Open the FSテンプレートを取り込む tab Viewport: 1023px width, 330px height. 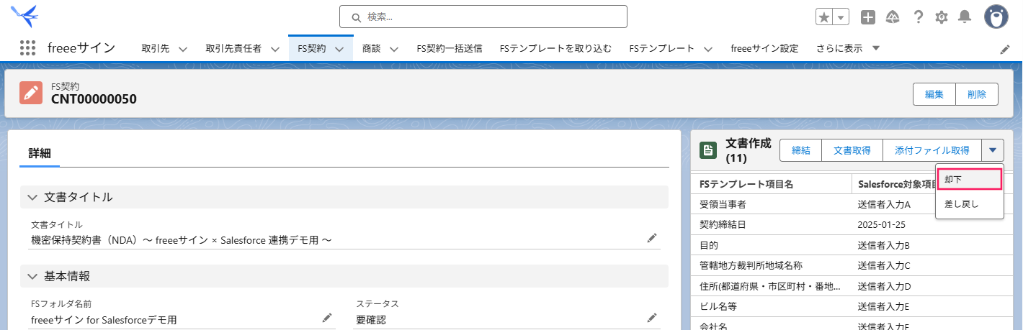coord(555,48)
